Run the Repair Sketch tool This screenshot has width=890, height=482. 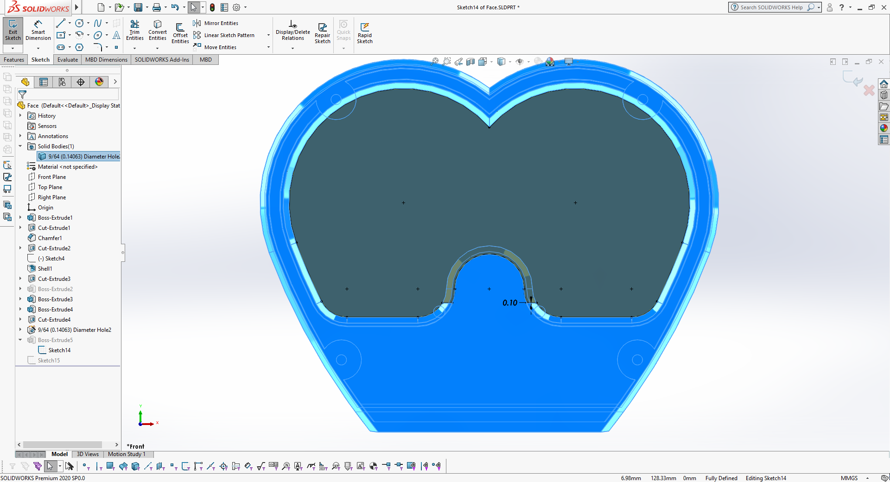tap(323, 33)
